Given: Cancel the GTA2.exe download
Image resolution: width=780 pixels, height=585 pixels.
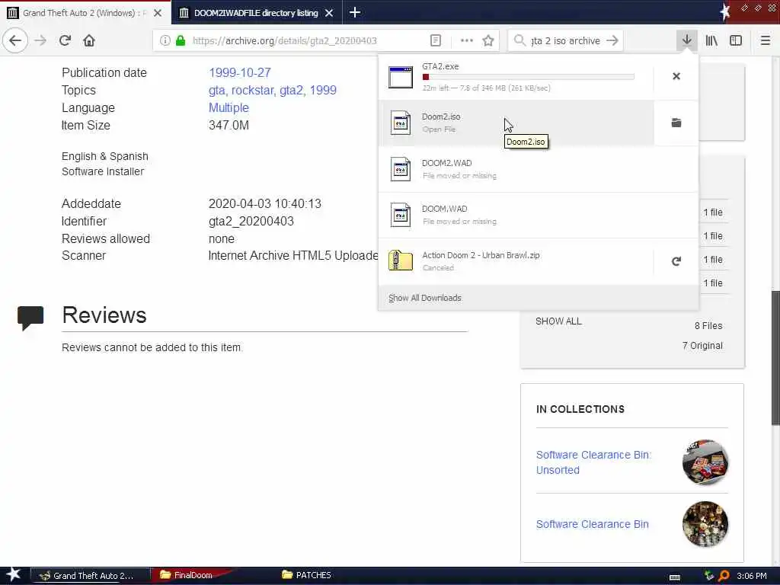Looking at the screenshot, I should pyautogui.click(x=676, y=76).
